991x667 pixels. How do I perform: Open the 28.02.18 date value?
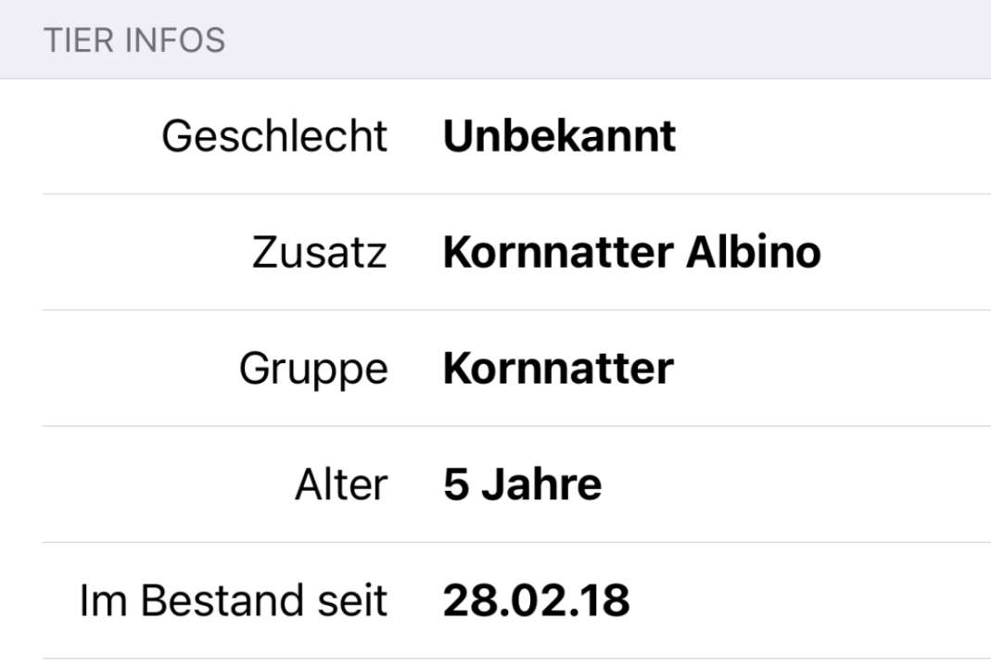(536, 600)
